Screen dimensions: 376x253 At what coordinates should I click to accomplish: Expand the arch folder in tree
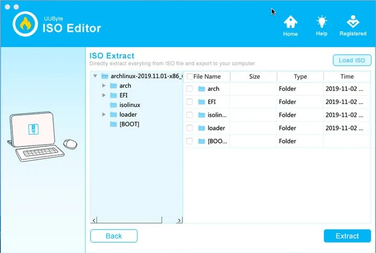tap(104, 86)
